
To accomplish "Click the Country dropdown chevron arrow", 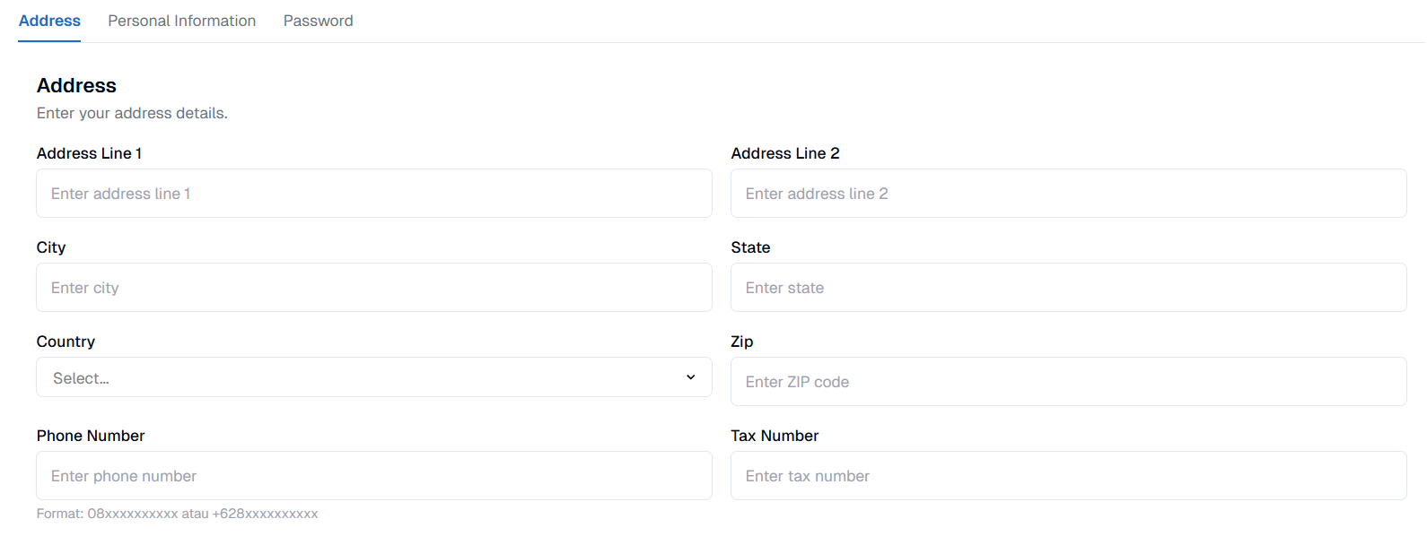I will [x=691, y=377].
